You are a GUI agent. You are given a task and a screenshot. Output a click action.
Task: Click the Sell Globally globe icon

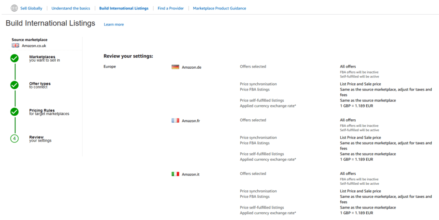[x=14, y=8]
